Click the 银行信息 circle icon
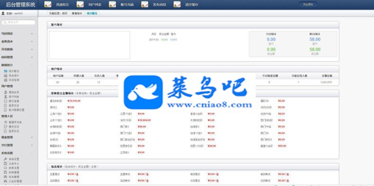Viewport: 374px width, 186px height. click(6, 101)
